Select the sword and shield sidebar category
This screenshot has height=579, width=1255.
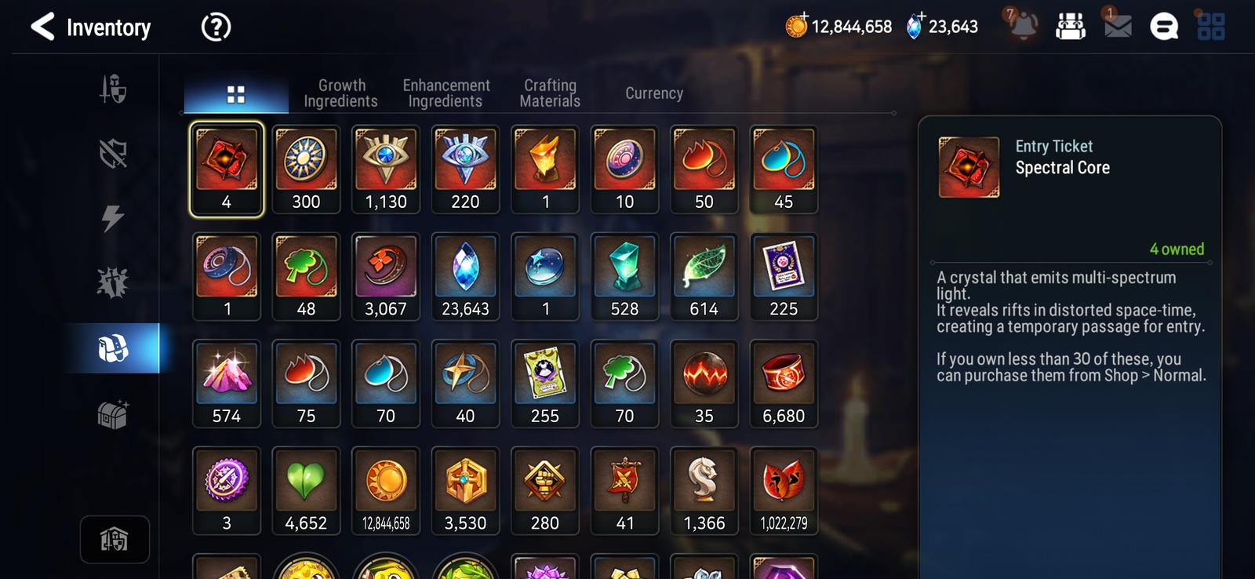click(113, 89)
